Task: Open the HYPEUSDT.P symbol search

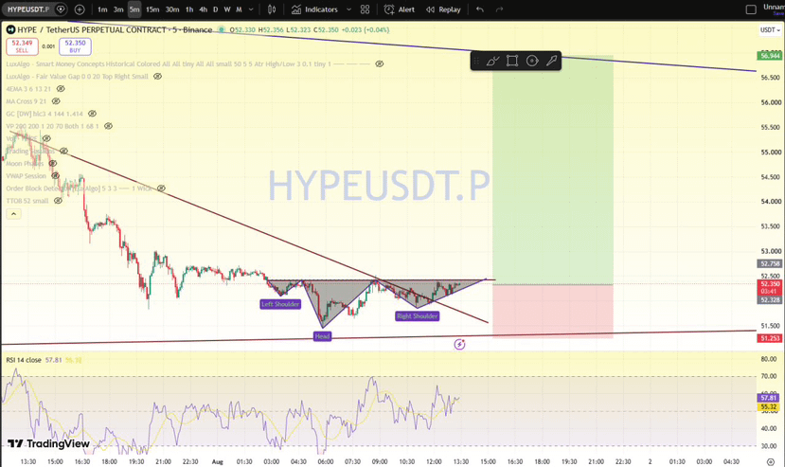Action: 28,9
